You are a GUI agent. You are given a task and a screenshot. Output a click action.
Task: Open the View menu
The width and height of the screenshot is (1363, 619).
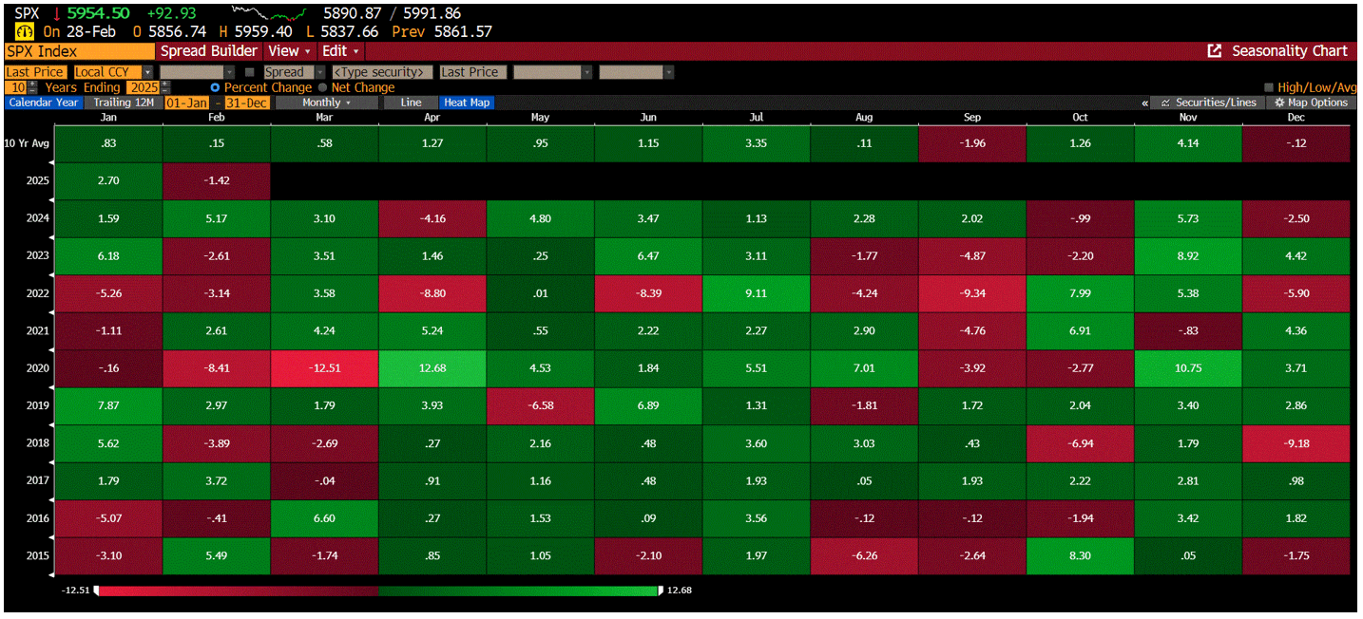pos(288,51)
